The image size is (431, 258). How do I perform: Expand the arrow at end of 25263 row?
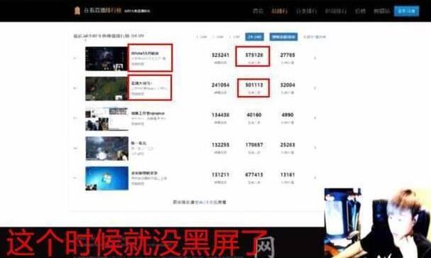[x=315, y=148]
